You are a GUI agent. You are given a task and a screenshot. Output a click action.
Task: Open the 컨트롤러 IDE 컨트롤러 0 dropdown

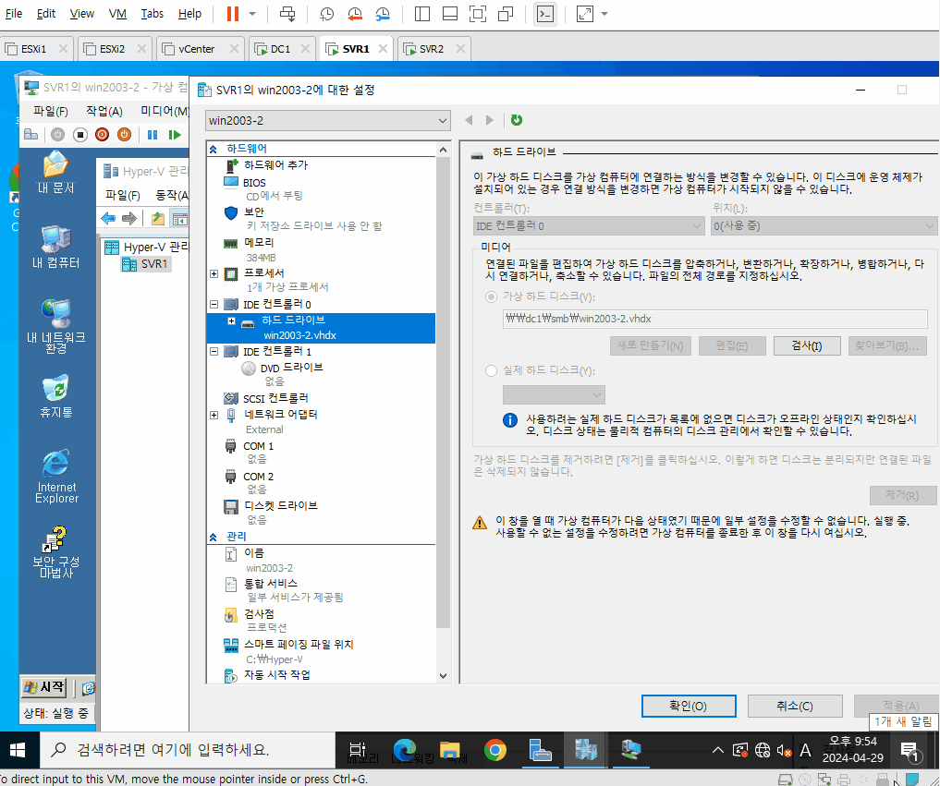pyautogui.click(x=589, y=226)
